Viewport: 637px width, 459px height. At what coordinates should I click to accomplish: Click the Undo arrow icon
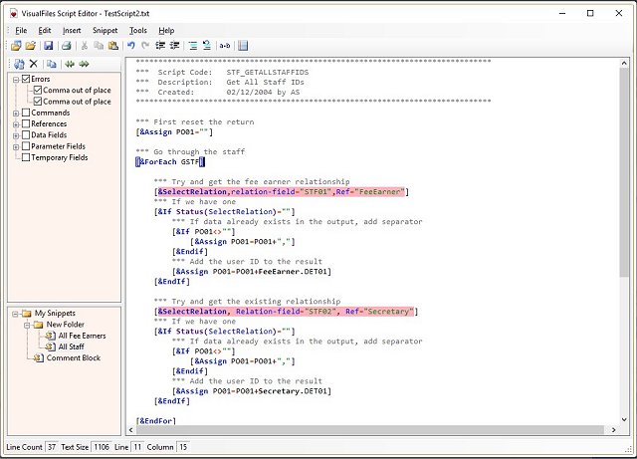(130, 46)
